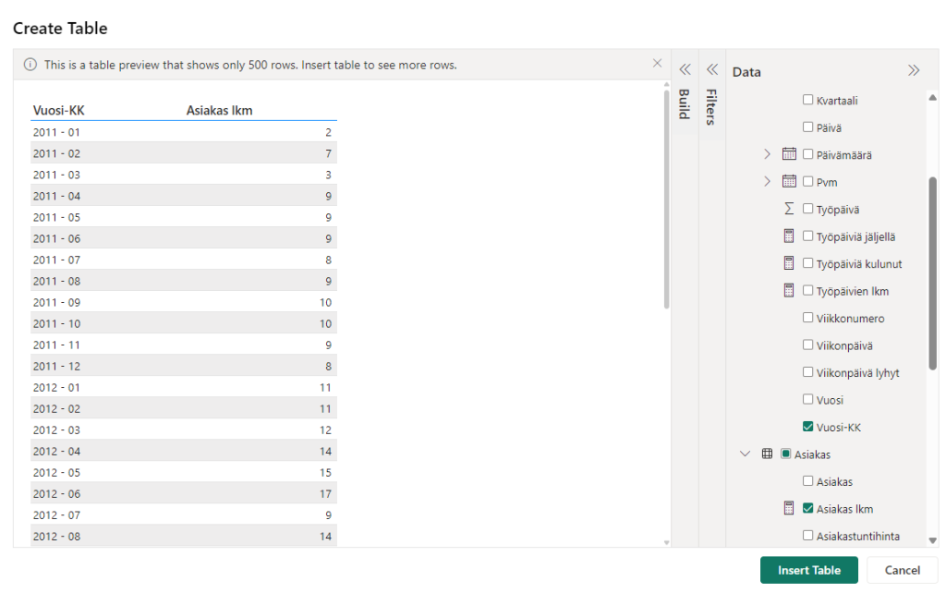
Task: Click the Data pane scroll down arrow
Action: click(x=933, y=541)
